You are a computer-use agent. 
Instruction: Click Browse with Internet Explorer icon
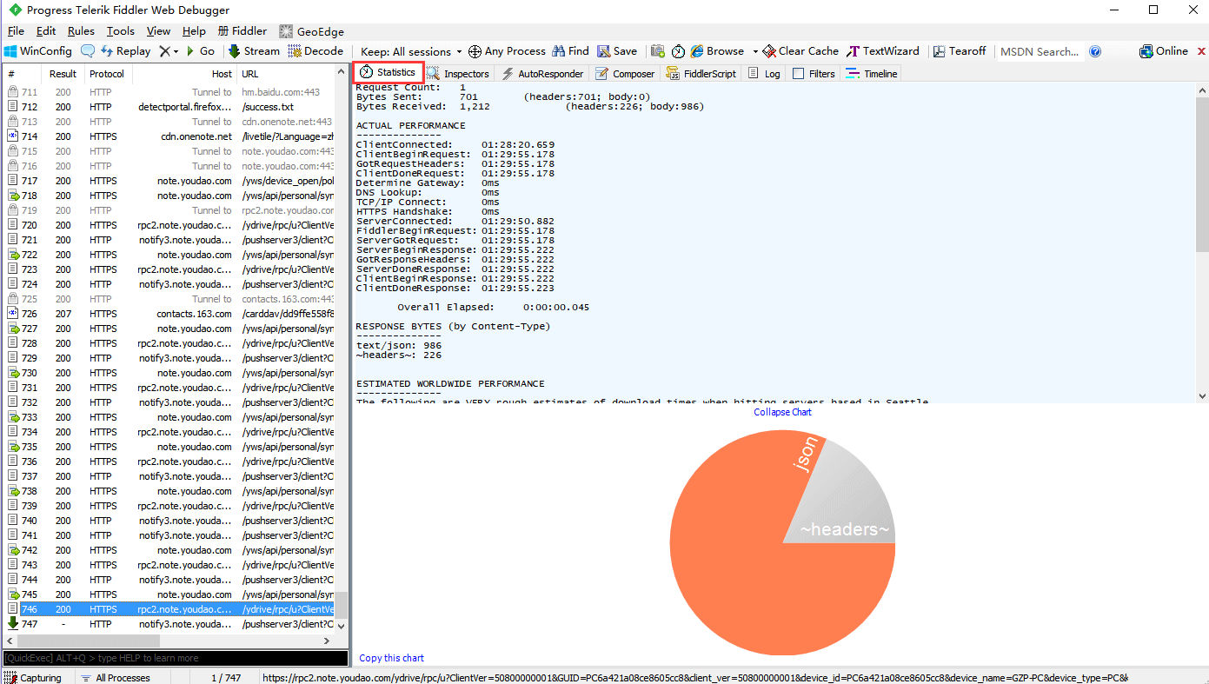click(x=717, y=51)
